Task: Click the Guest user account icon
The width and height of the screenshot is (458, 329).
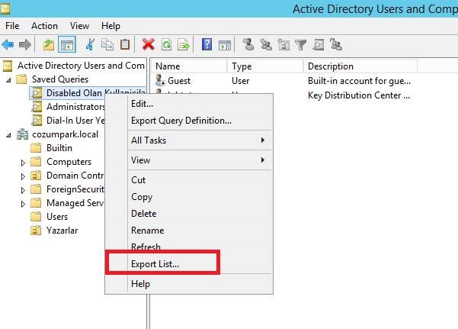Action: (x=160, y=80)
